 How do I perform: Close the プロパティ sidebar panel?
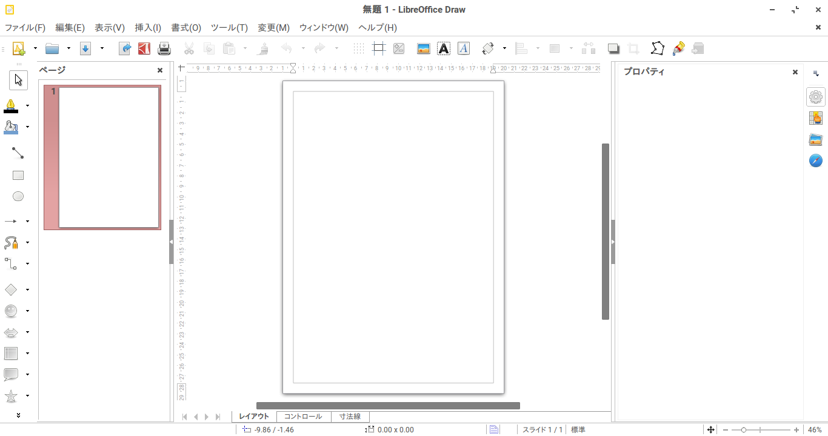(795, 72)
